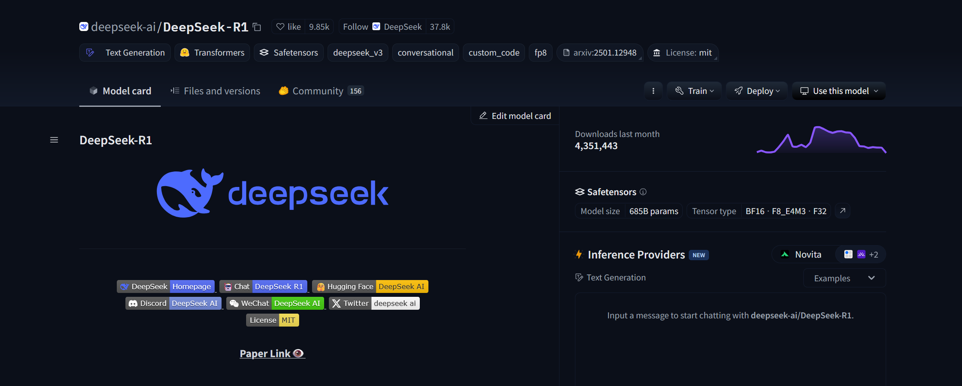This screenshot has width=962, height=386.
Task: Select the custom_code tag
Action: click(494, 53)
